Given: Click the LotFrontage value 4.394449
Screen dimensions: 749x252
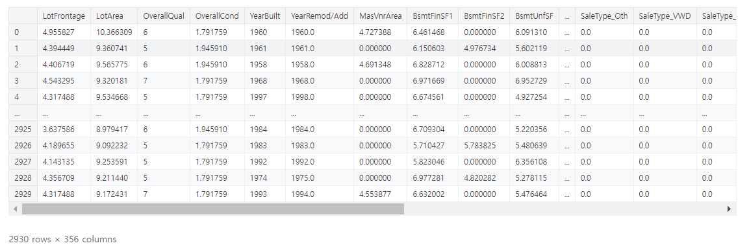Looking at the screenshot, I should (58, 49).
